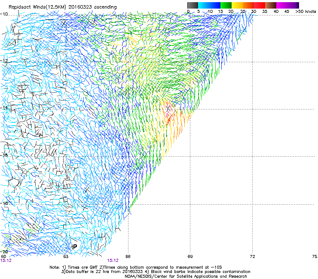Click the "35" legend scale label
This screenshot has width=318, height=279.
265,12
